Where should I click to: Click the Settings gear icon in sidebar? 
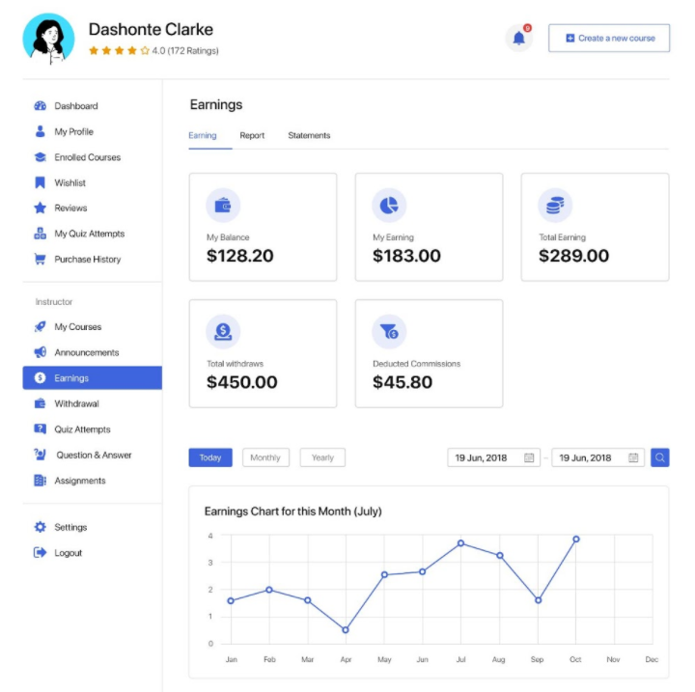pyautogui.click(x=40, y=527)
